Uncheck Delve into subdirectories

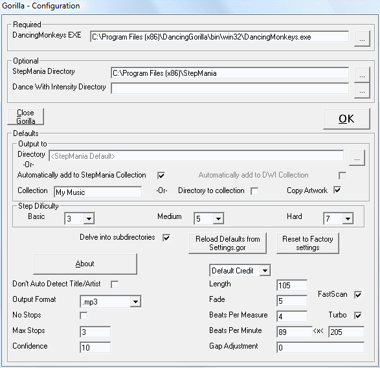[x=166, y=238]
